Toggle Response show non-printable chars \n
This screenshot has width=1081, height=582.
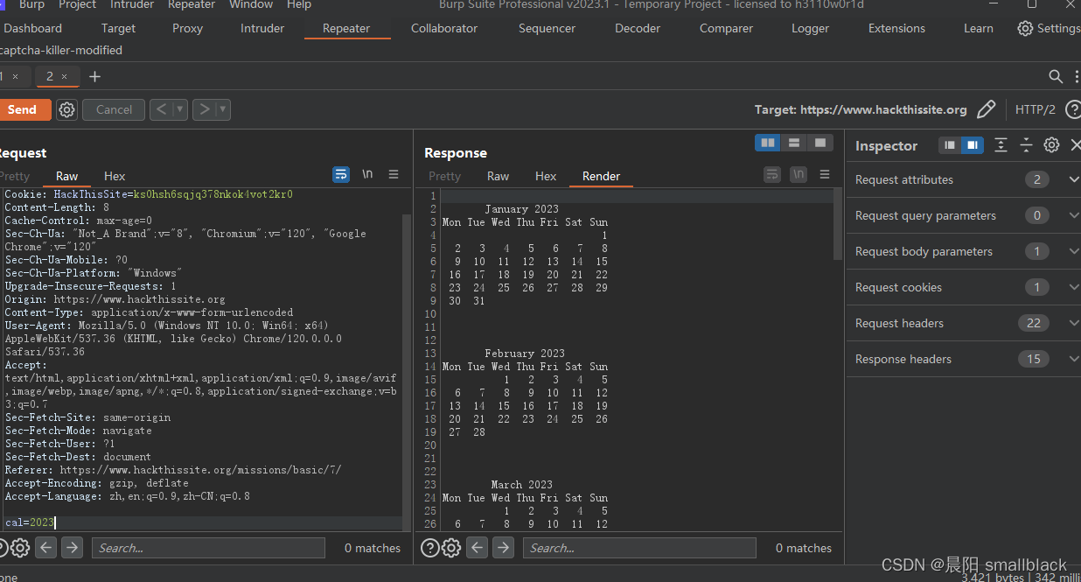pos(799,175)
